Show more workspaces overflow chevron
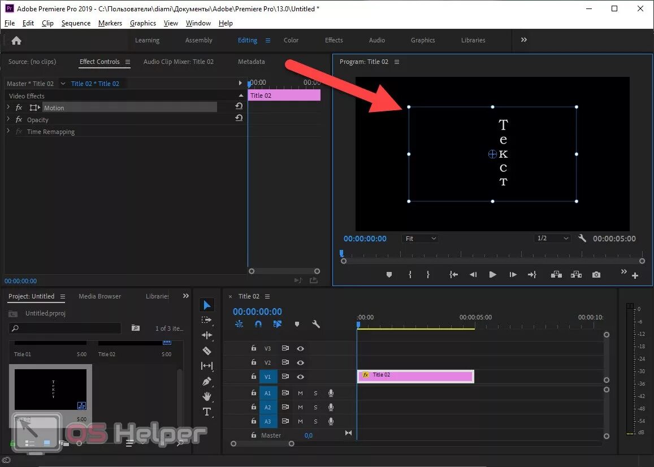Image resolution: width=654 pixels, height=467 pixels. tap(524, 40)
